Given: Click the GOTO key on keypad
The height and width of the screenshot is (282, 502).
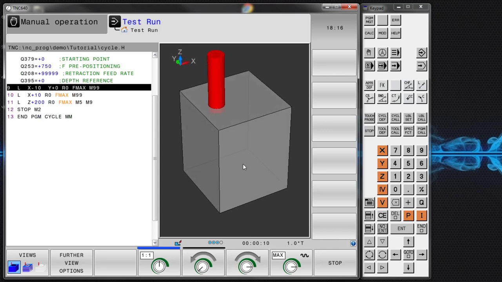Looking at the screenshot, I should point(408,255).
